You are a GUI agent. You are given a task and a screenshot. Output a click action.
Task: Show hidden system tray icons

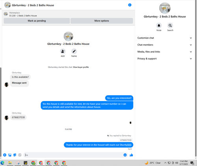tap(165, 163)
